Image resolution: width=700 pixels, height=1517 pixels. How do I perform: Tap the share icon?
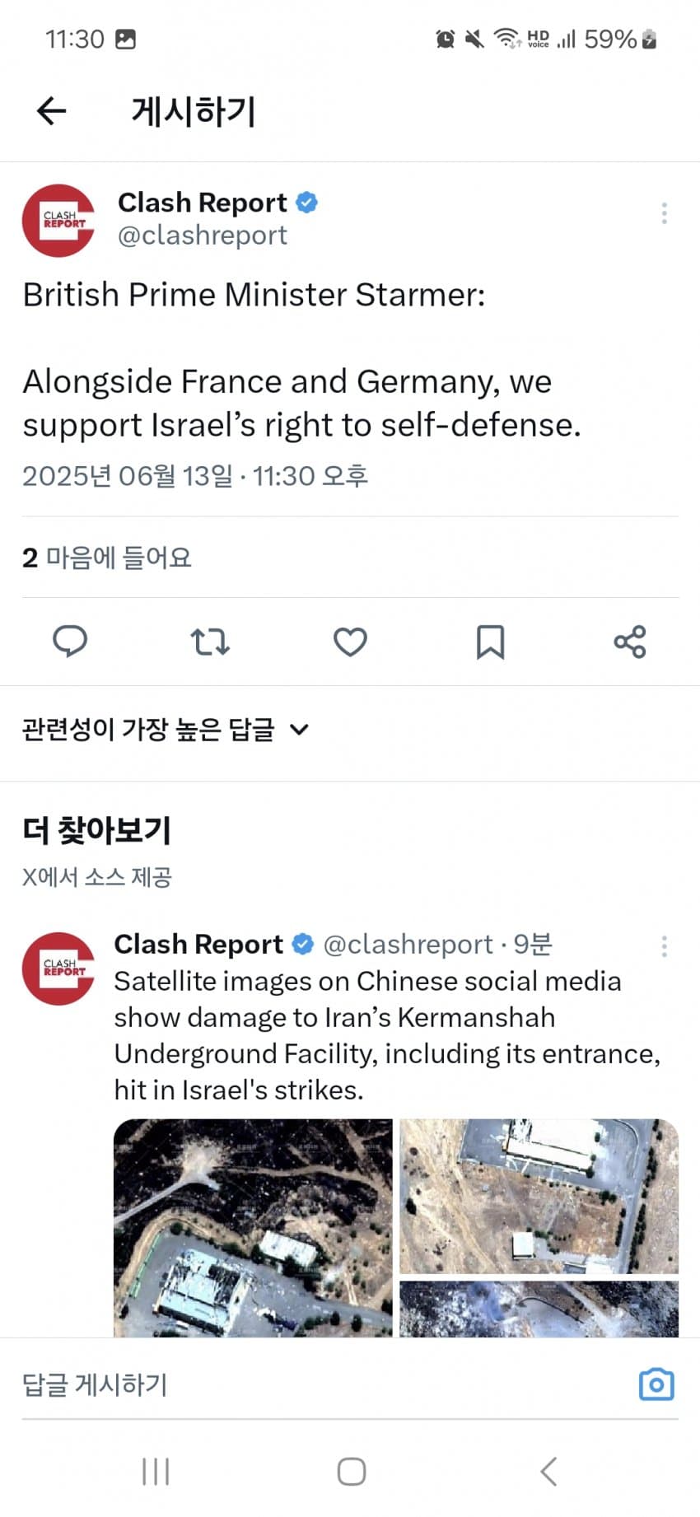pos(630,641)
